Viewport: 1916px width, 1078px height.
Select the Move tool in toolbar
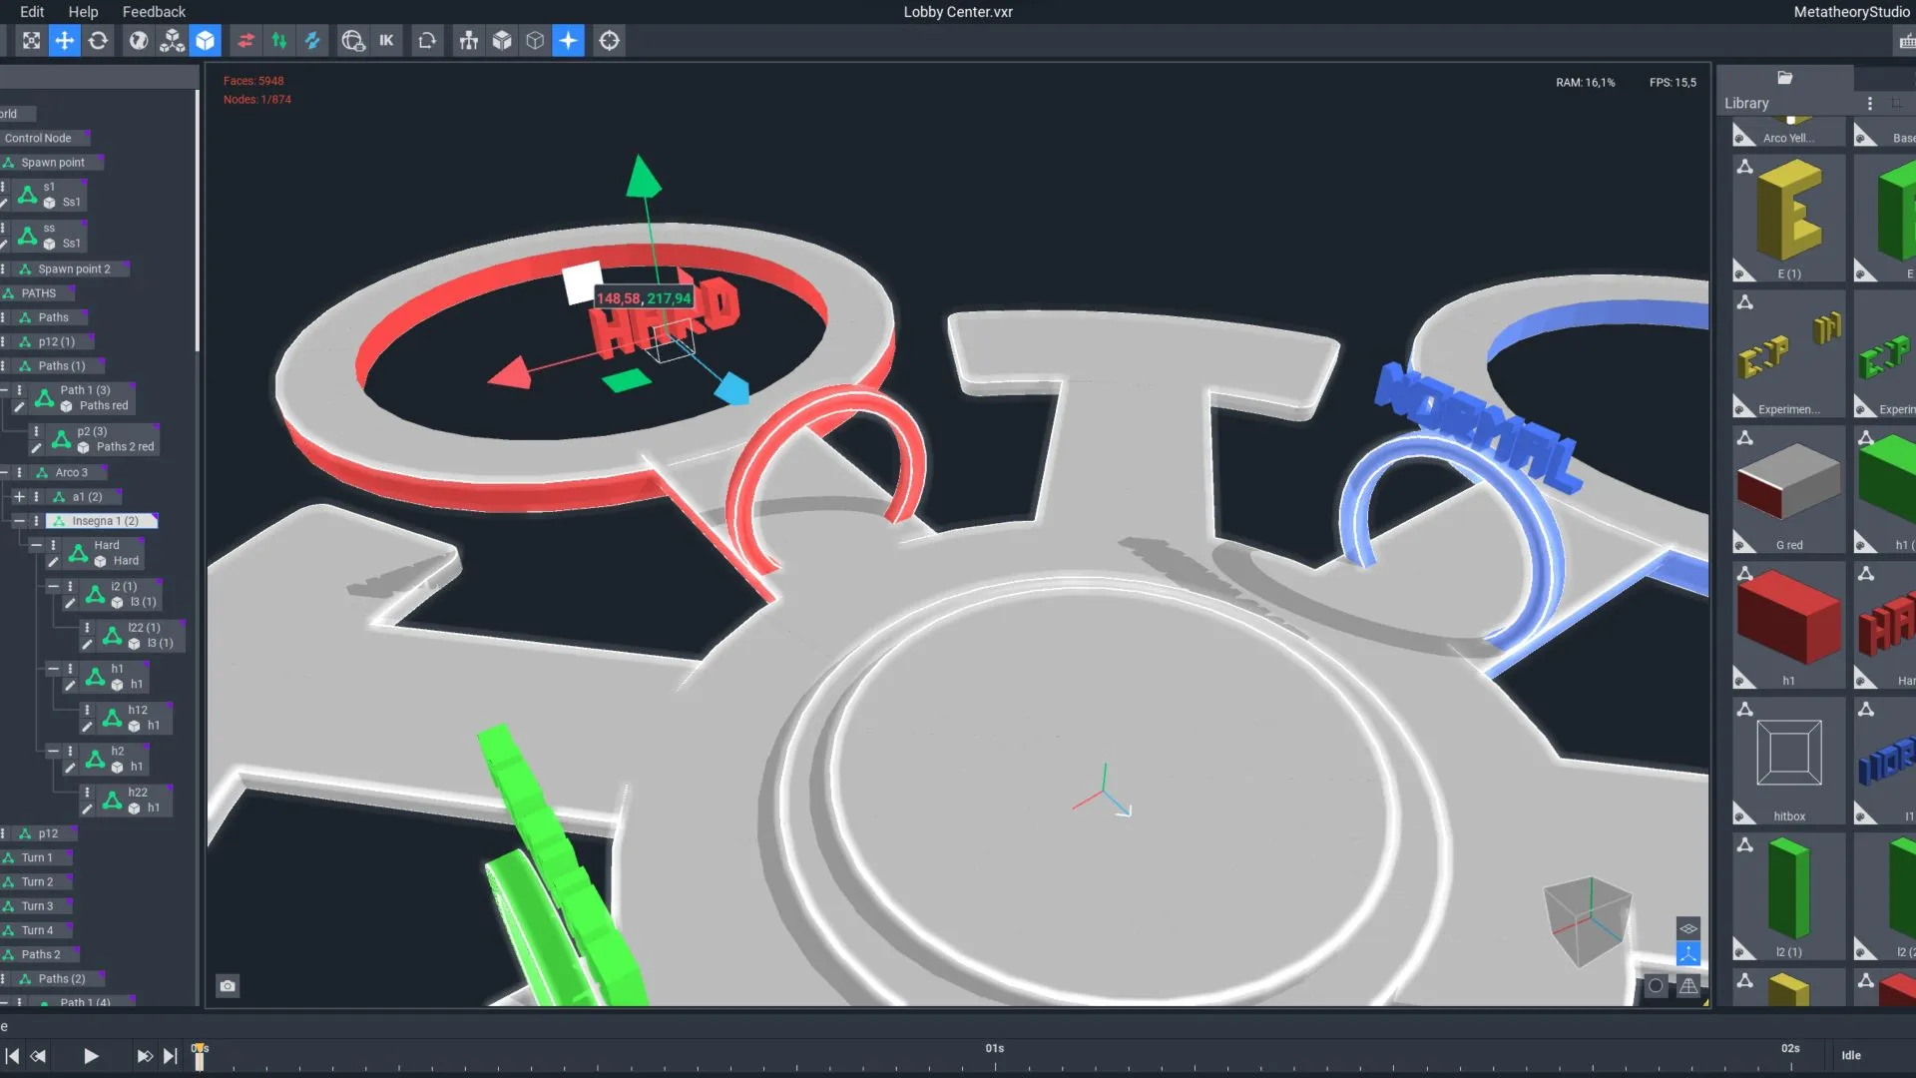pos(64,41)
